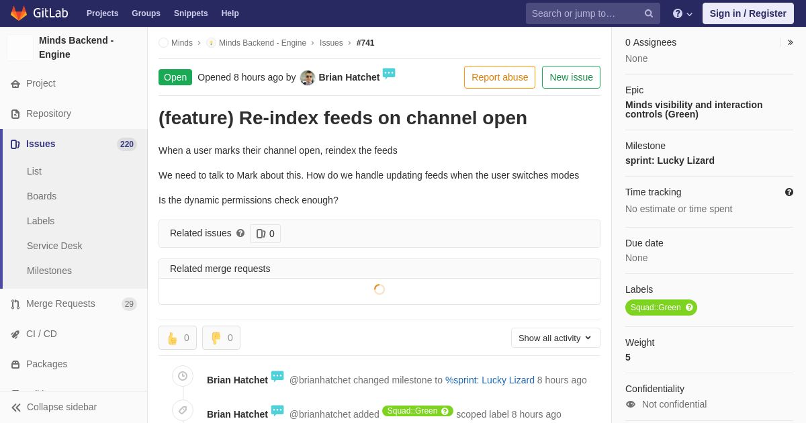
Task: Click the Collapse sidebar text
Action: tap(62, 407)
